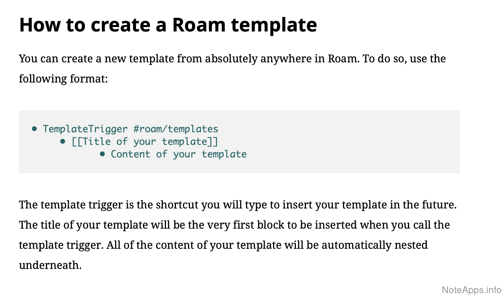Click the #roam/templates tag
This screenshot has width=502, height=296.
[176, 129]
